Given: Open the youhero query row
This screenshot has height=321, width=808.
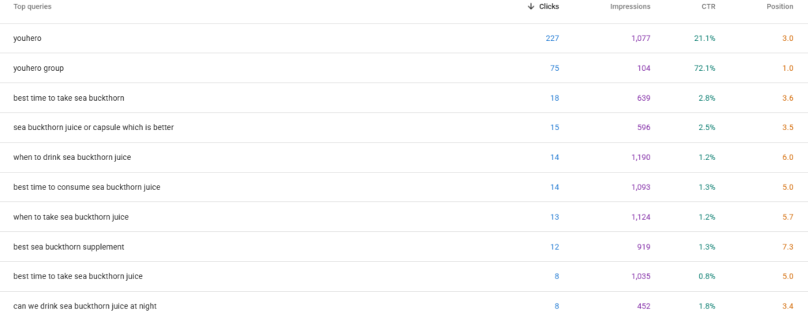Looking at the screenshot, I should tap(404, 38).
